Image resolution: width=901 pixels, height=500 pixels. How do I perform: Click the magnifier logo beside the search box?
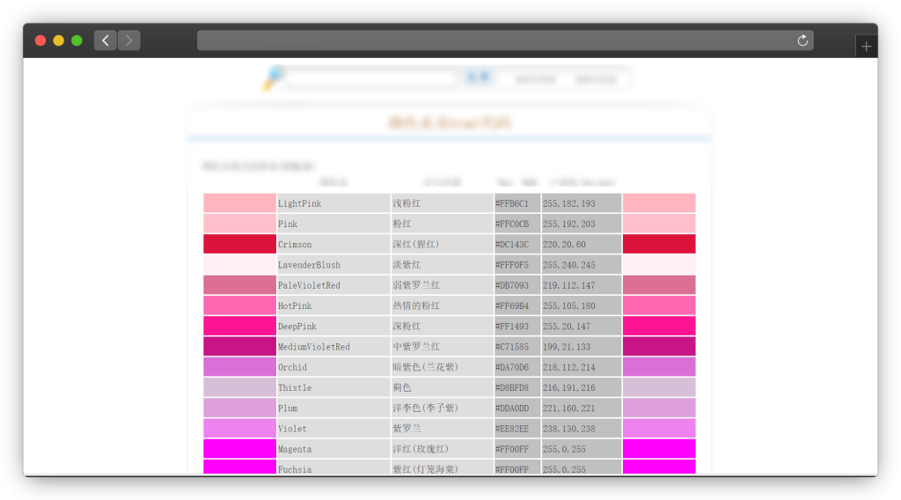click(272, 78)
